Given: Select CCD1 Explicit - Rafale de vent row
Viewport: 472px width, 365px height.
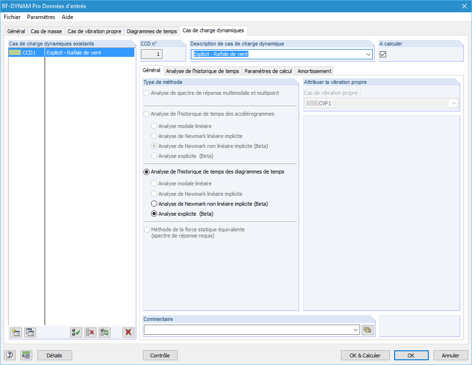Looking at the screenshot, I should 71,53.
